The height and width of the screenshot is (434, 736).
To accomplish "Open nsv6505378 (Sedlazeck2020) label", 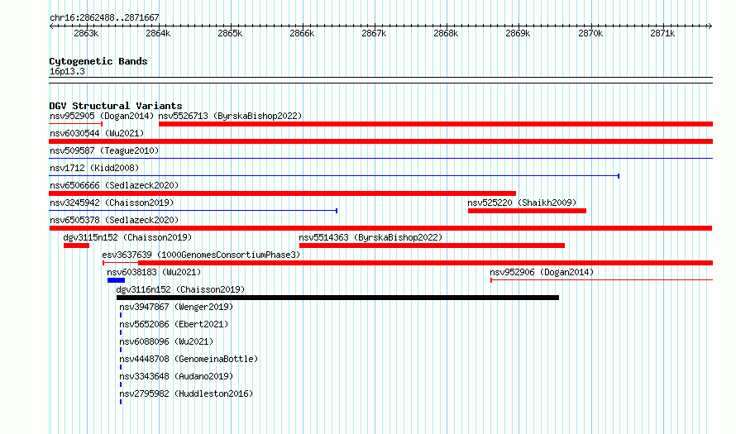I will (x=114, y=220).
